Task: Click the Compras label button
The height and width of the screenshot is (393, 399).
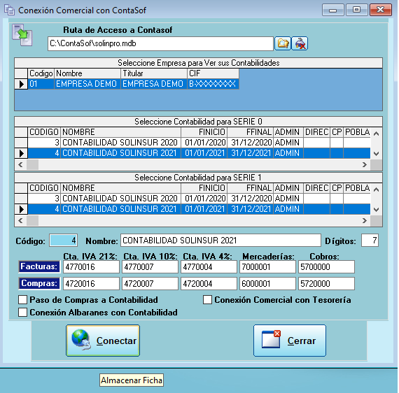Action: (x=39, y=283)
